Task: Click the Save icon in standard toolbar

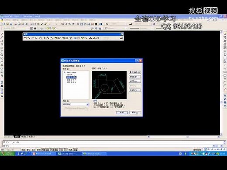Action: [11, 24]
